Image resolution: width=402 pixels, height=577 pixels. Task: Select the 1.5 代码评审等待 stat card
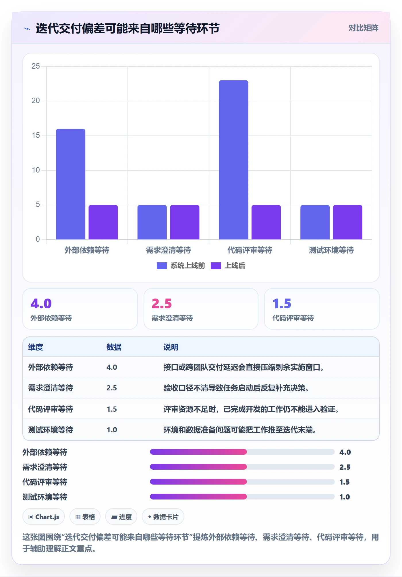(322, 309)
